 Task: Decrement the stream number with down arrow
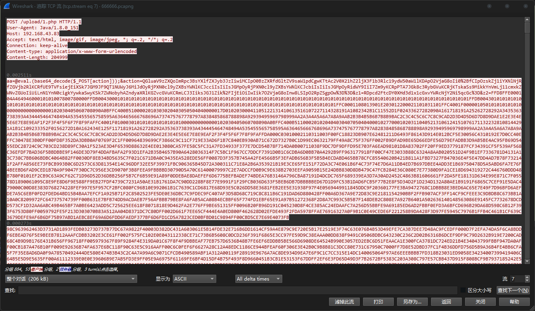(527, 281)
